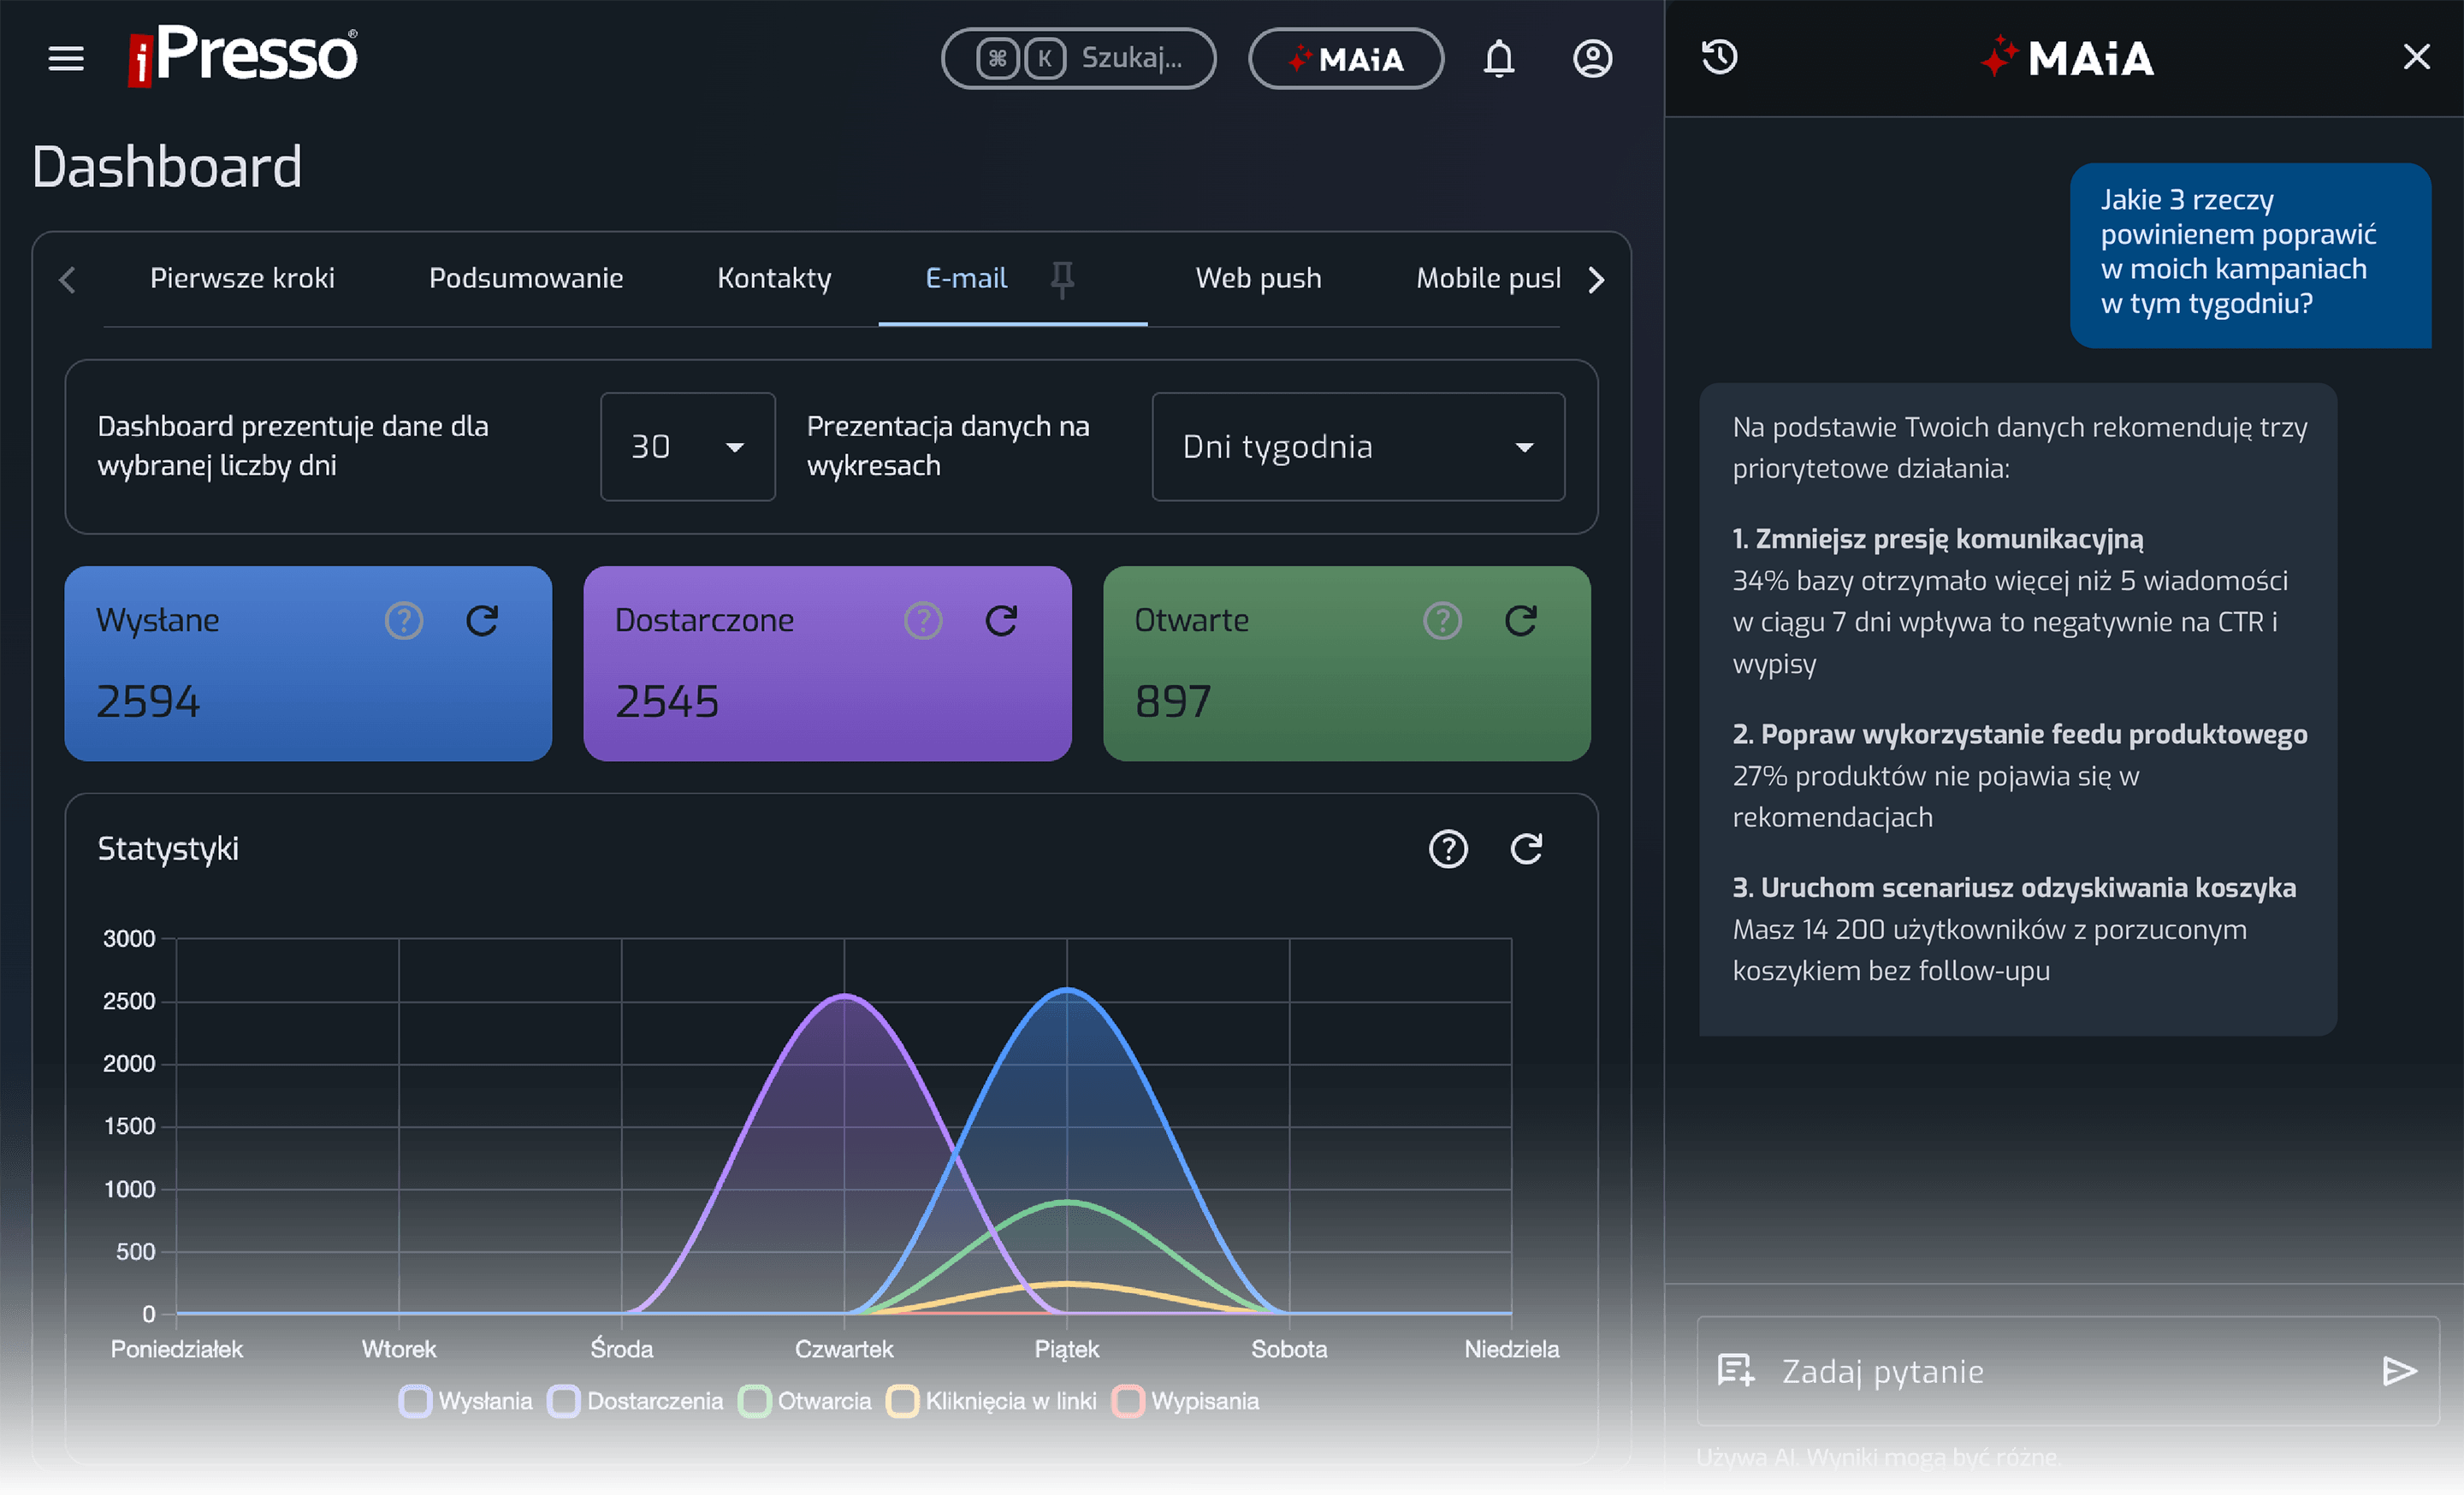Viewport: 2464px width, 1495px height.
Task: Show help for the Dostarczone card
Action: 923,621
